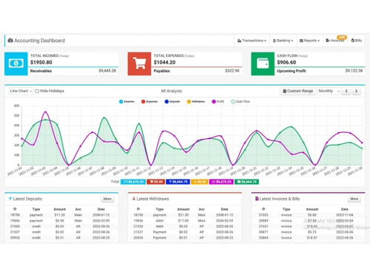Toggle Expense series in the chart legend
The image size is (370, 277).
click(149, 101)
